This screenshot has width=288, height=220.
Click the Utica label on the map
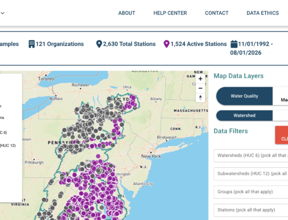click(x=127, y=87)
